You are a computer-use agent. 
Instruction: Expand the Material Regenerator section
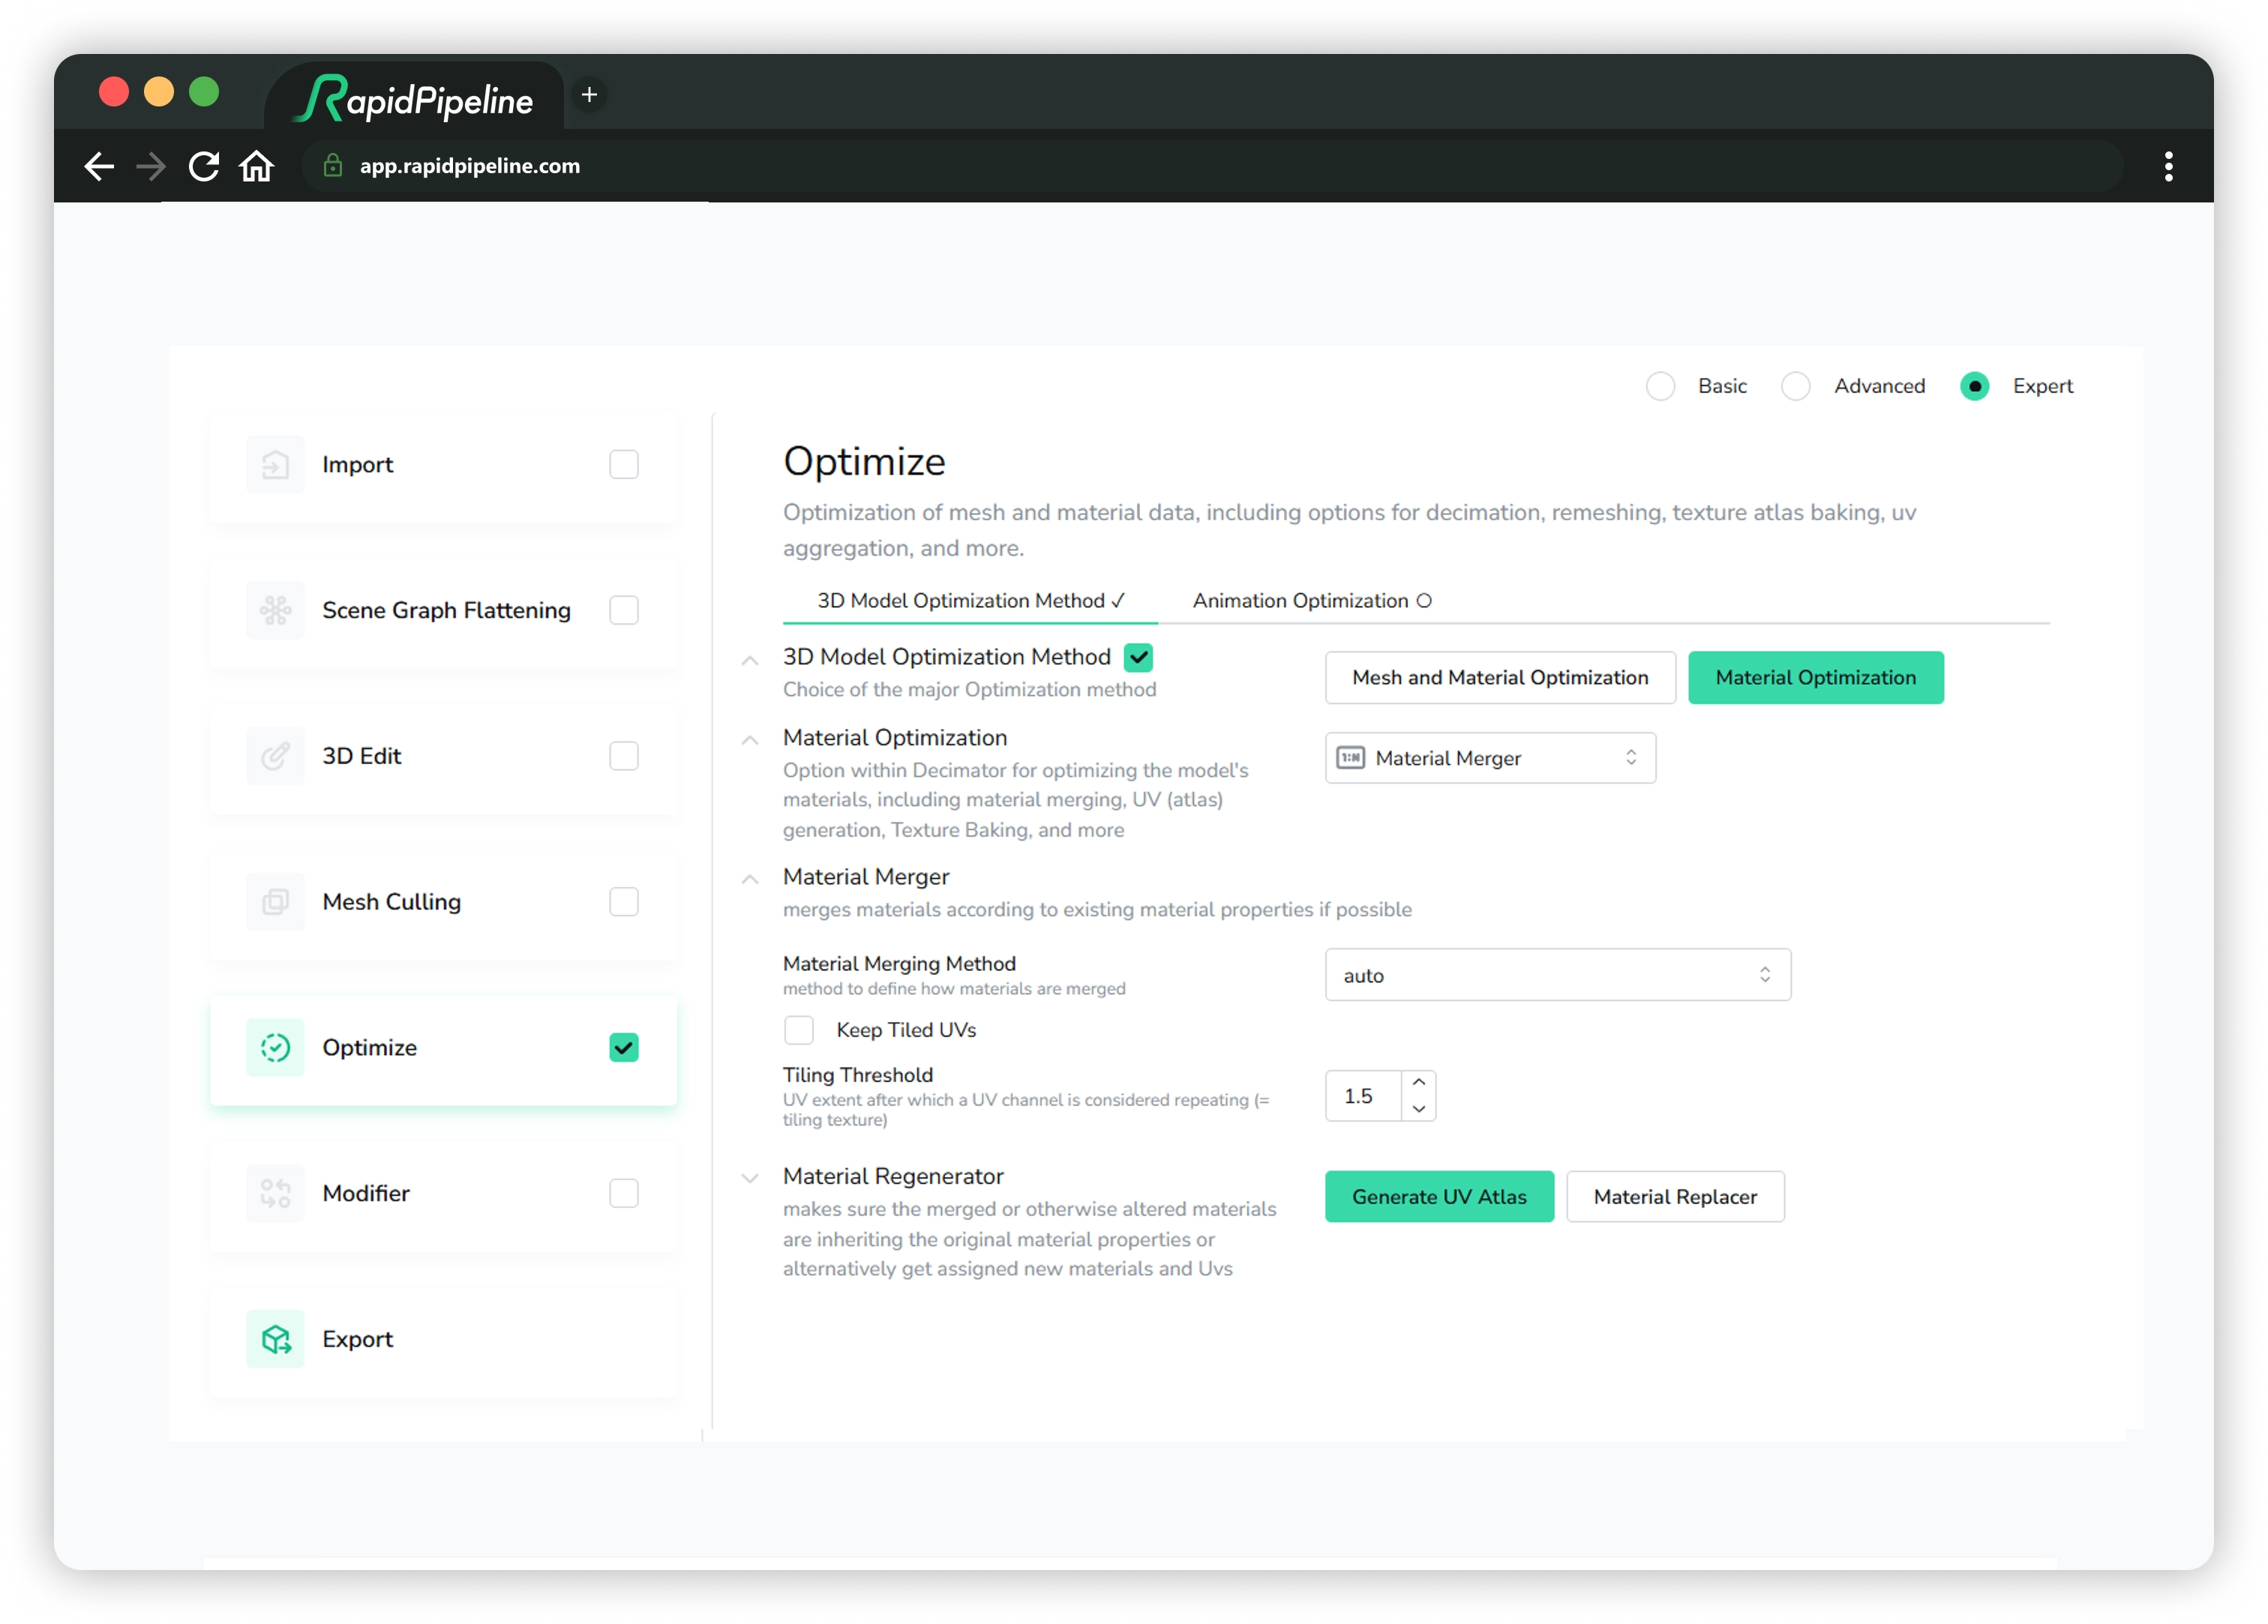tap(750, 1178)
